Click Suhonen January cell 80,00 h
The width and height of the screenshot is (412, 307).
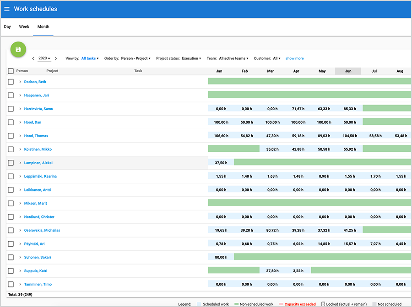pos(221,257)
